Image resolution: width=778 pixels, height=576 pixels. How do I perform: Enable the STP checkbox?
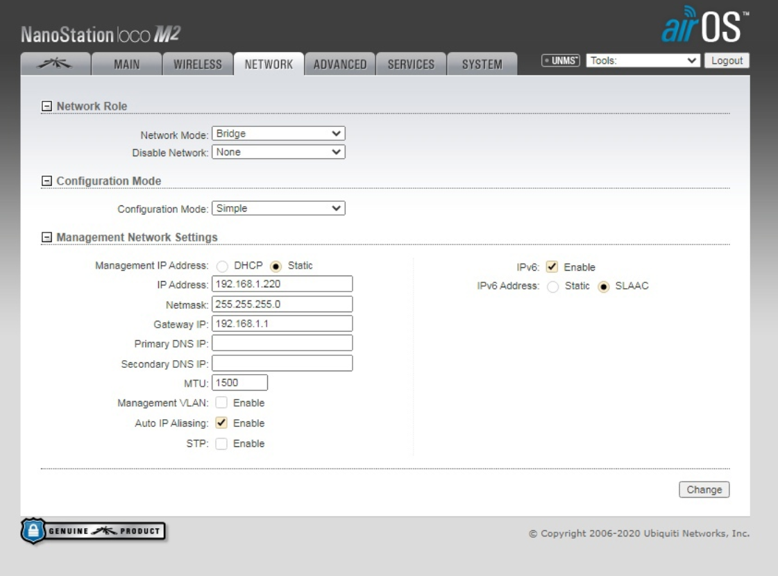[221, 444]
